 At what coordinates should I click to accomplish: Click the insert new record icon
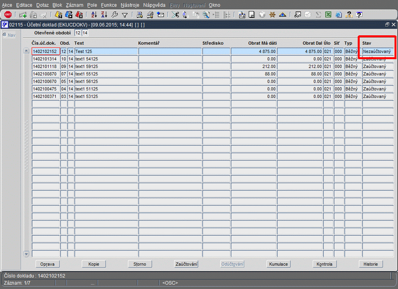[23, 15]
